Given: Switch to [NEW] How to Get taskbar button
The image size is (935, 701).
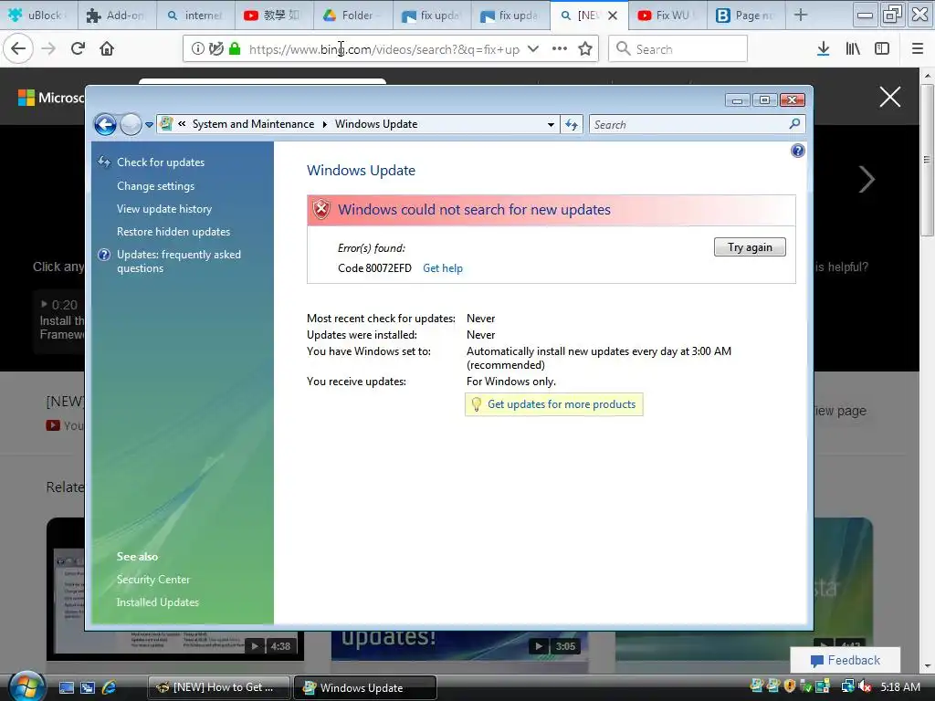Looking at the screenshot, I should (x=218, y=687).
